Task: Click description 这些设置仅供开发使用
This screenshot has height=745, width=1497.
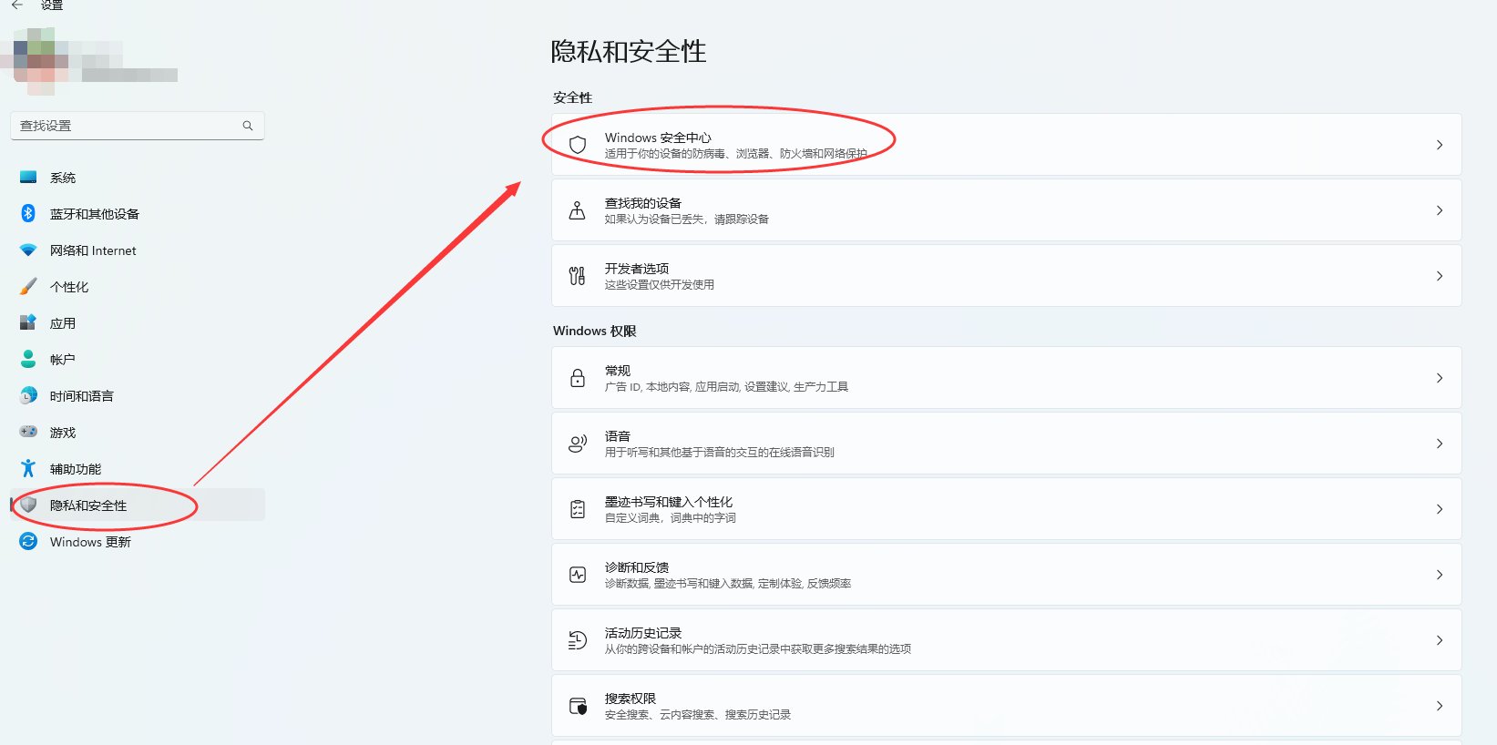Action: pyautogui.click(x=660, y=285)
